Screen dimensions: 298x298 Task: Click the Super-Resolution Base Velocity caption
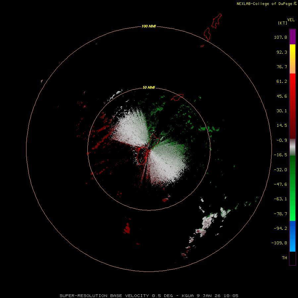[149, 296]
